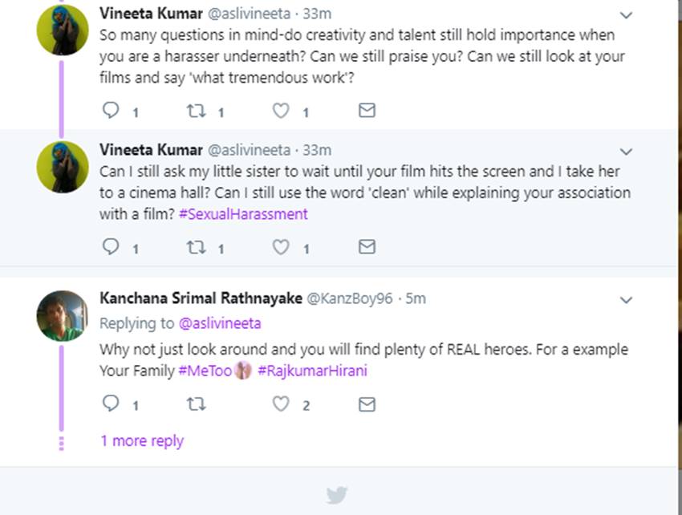Open options chevron on Kanchana's tweet
Viewport: 682px width, 515px height.
627,300
